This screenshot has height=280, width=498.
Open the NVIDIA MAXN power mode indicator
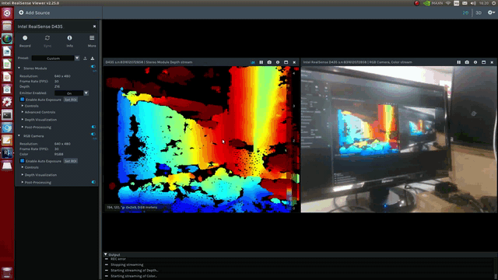433,3
